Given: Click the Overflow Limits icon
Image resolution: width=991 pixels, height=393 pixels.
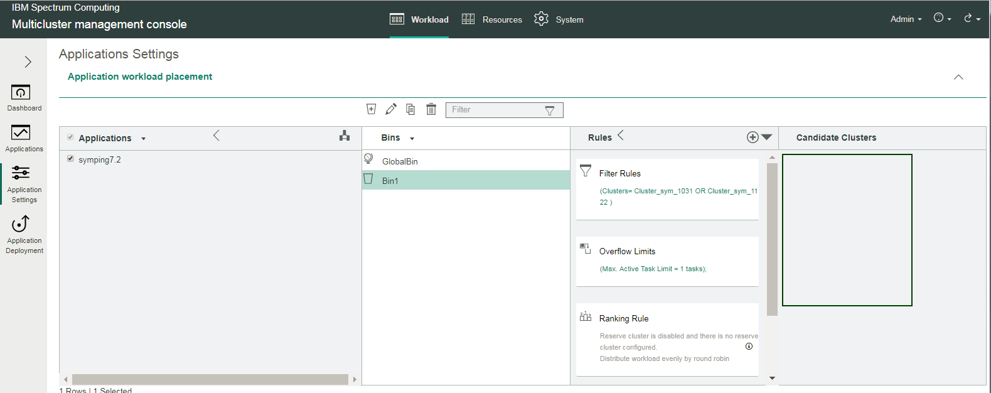Looking at the screenshot, I should (x=586, y=249).
